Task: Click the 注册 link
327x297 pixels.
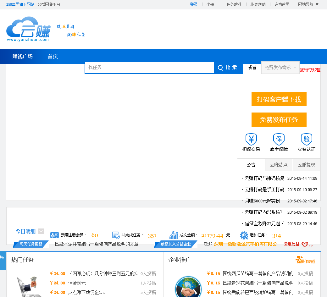Action: tap(210, 5)
